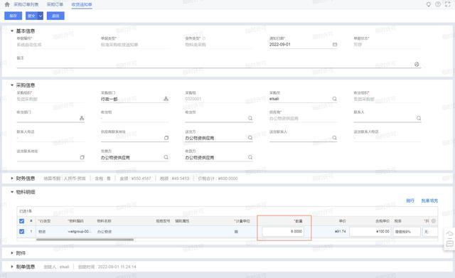The width and height of the screenshot is (455, 278).
Task: Click the 提交 button
Action: pos(31,16)
